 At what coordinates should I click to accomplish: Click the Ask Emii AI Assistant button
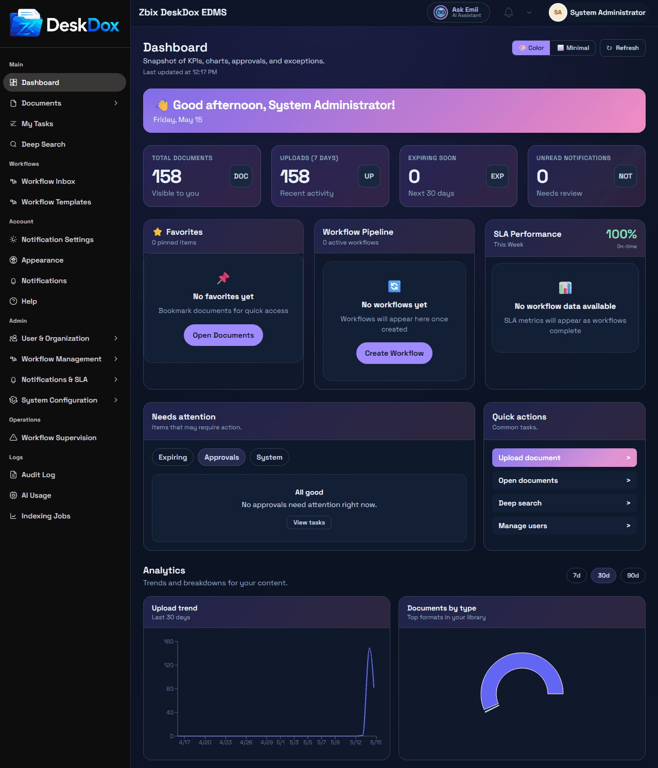pyautogui.click(x=458, y=12)
